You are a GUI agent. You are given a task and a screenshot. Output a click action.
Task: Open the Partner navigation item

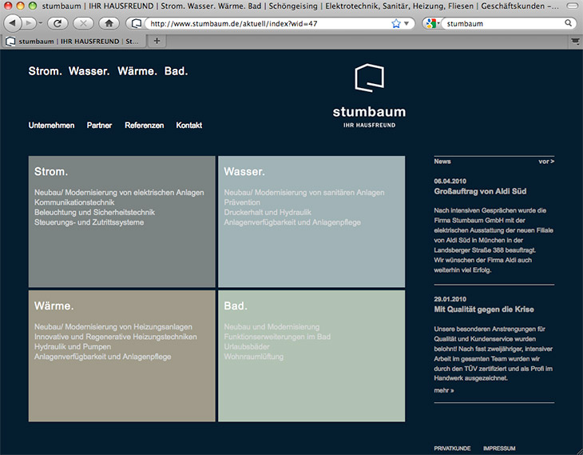99,126
